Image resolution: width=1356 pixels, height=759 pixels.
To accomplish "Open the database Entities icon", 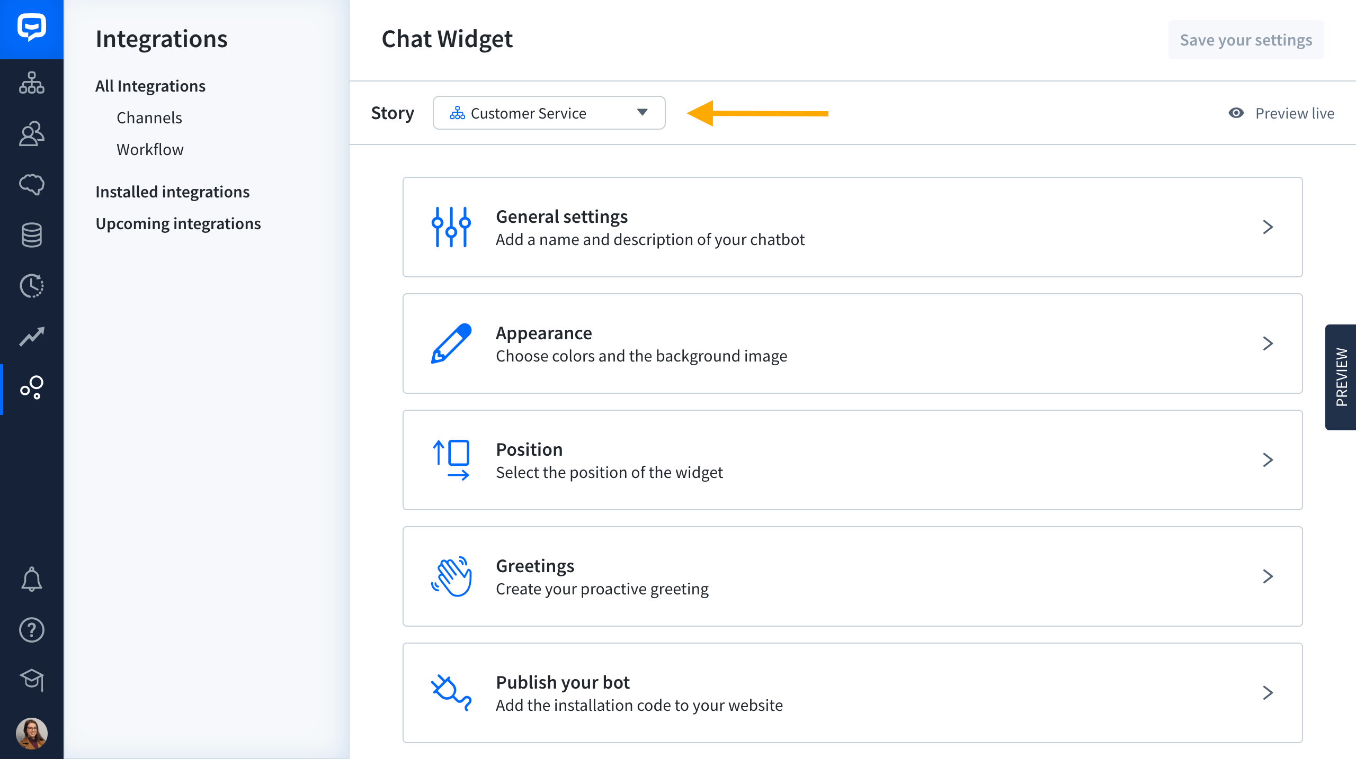I will (x=32, y=235).
